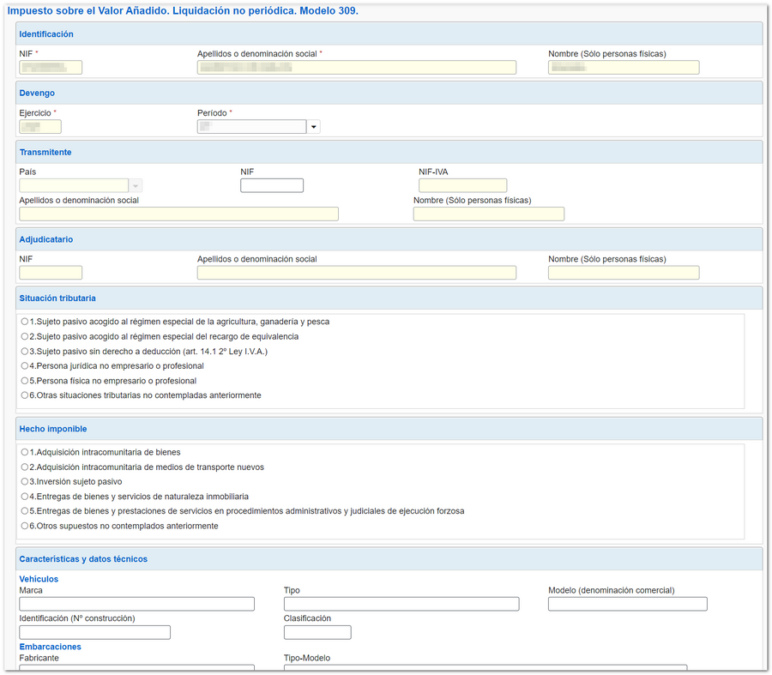Select 'Sujeto pasivo sin derecho a deducción' option
The width and height of the screenshot is (772, 675).
(x=25, y=352)
